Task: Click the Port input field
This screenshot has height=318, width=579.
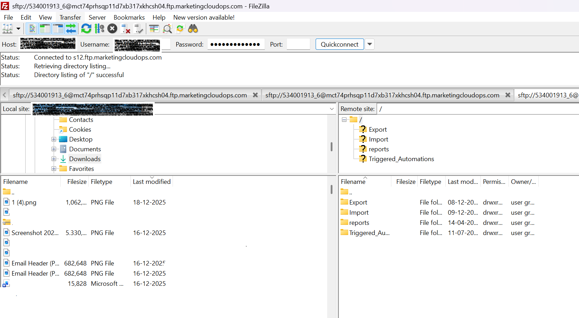Action: [x=298, y=44]
